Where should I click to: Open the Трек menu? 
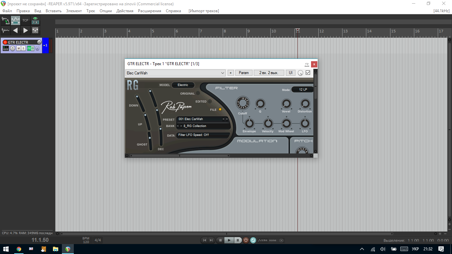click(x=91, y=11)
